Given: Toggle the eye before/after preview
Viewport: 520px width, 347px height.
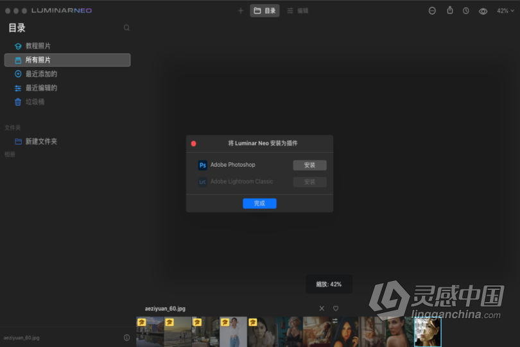Looking at the screenshot, I should 483,12.
